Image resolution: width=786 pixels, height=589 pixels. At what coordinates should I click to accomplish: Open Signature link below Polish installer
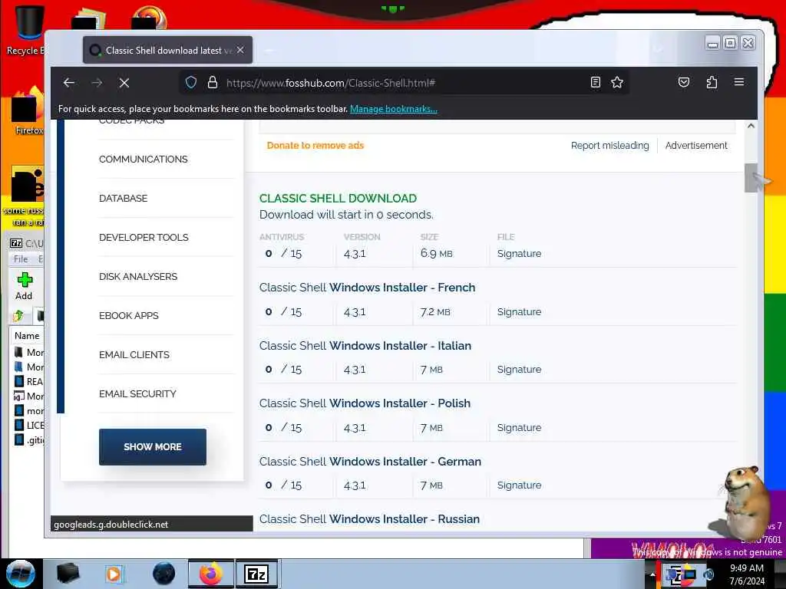(519, 428)
